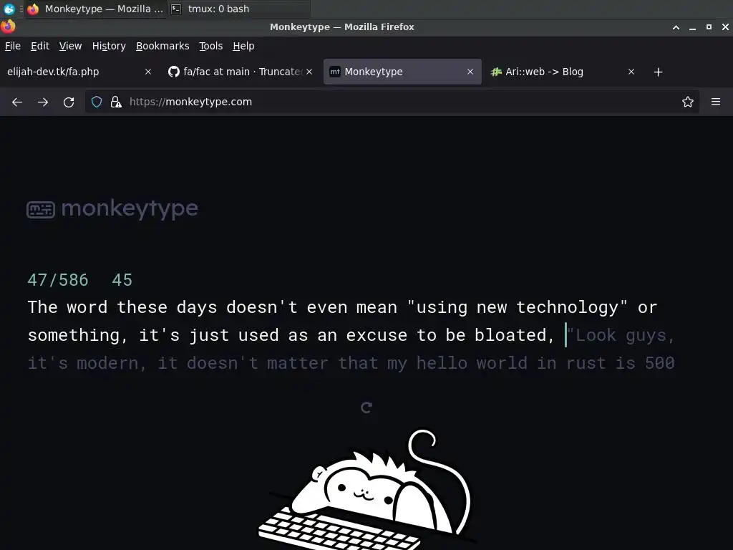Open the Edit menu
This screenshot has width=733, height=550.
click(40, 46)
